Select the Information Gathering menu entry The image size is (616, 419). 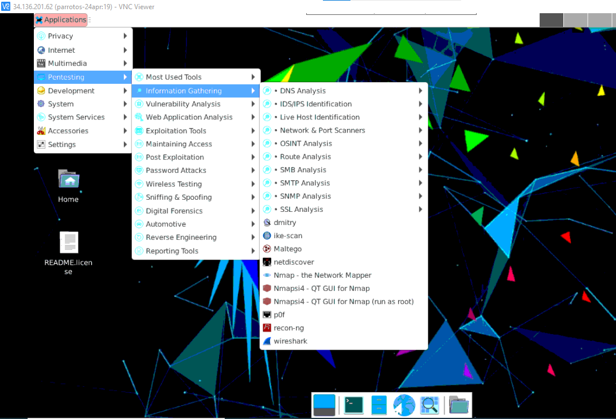(196, 91)
